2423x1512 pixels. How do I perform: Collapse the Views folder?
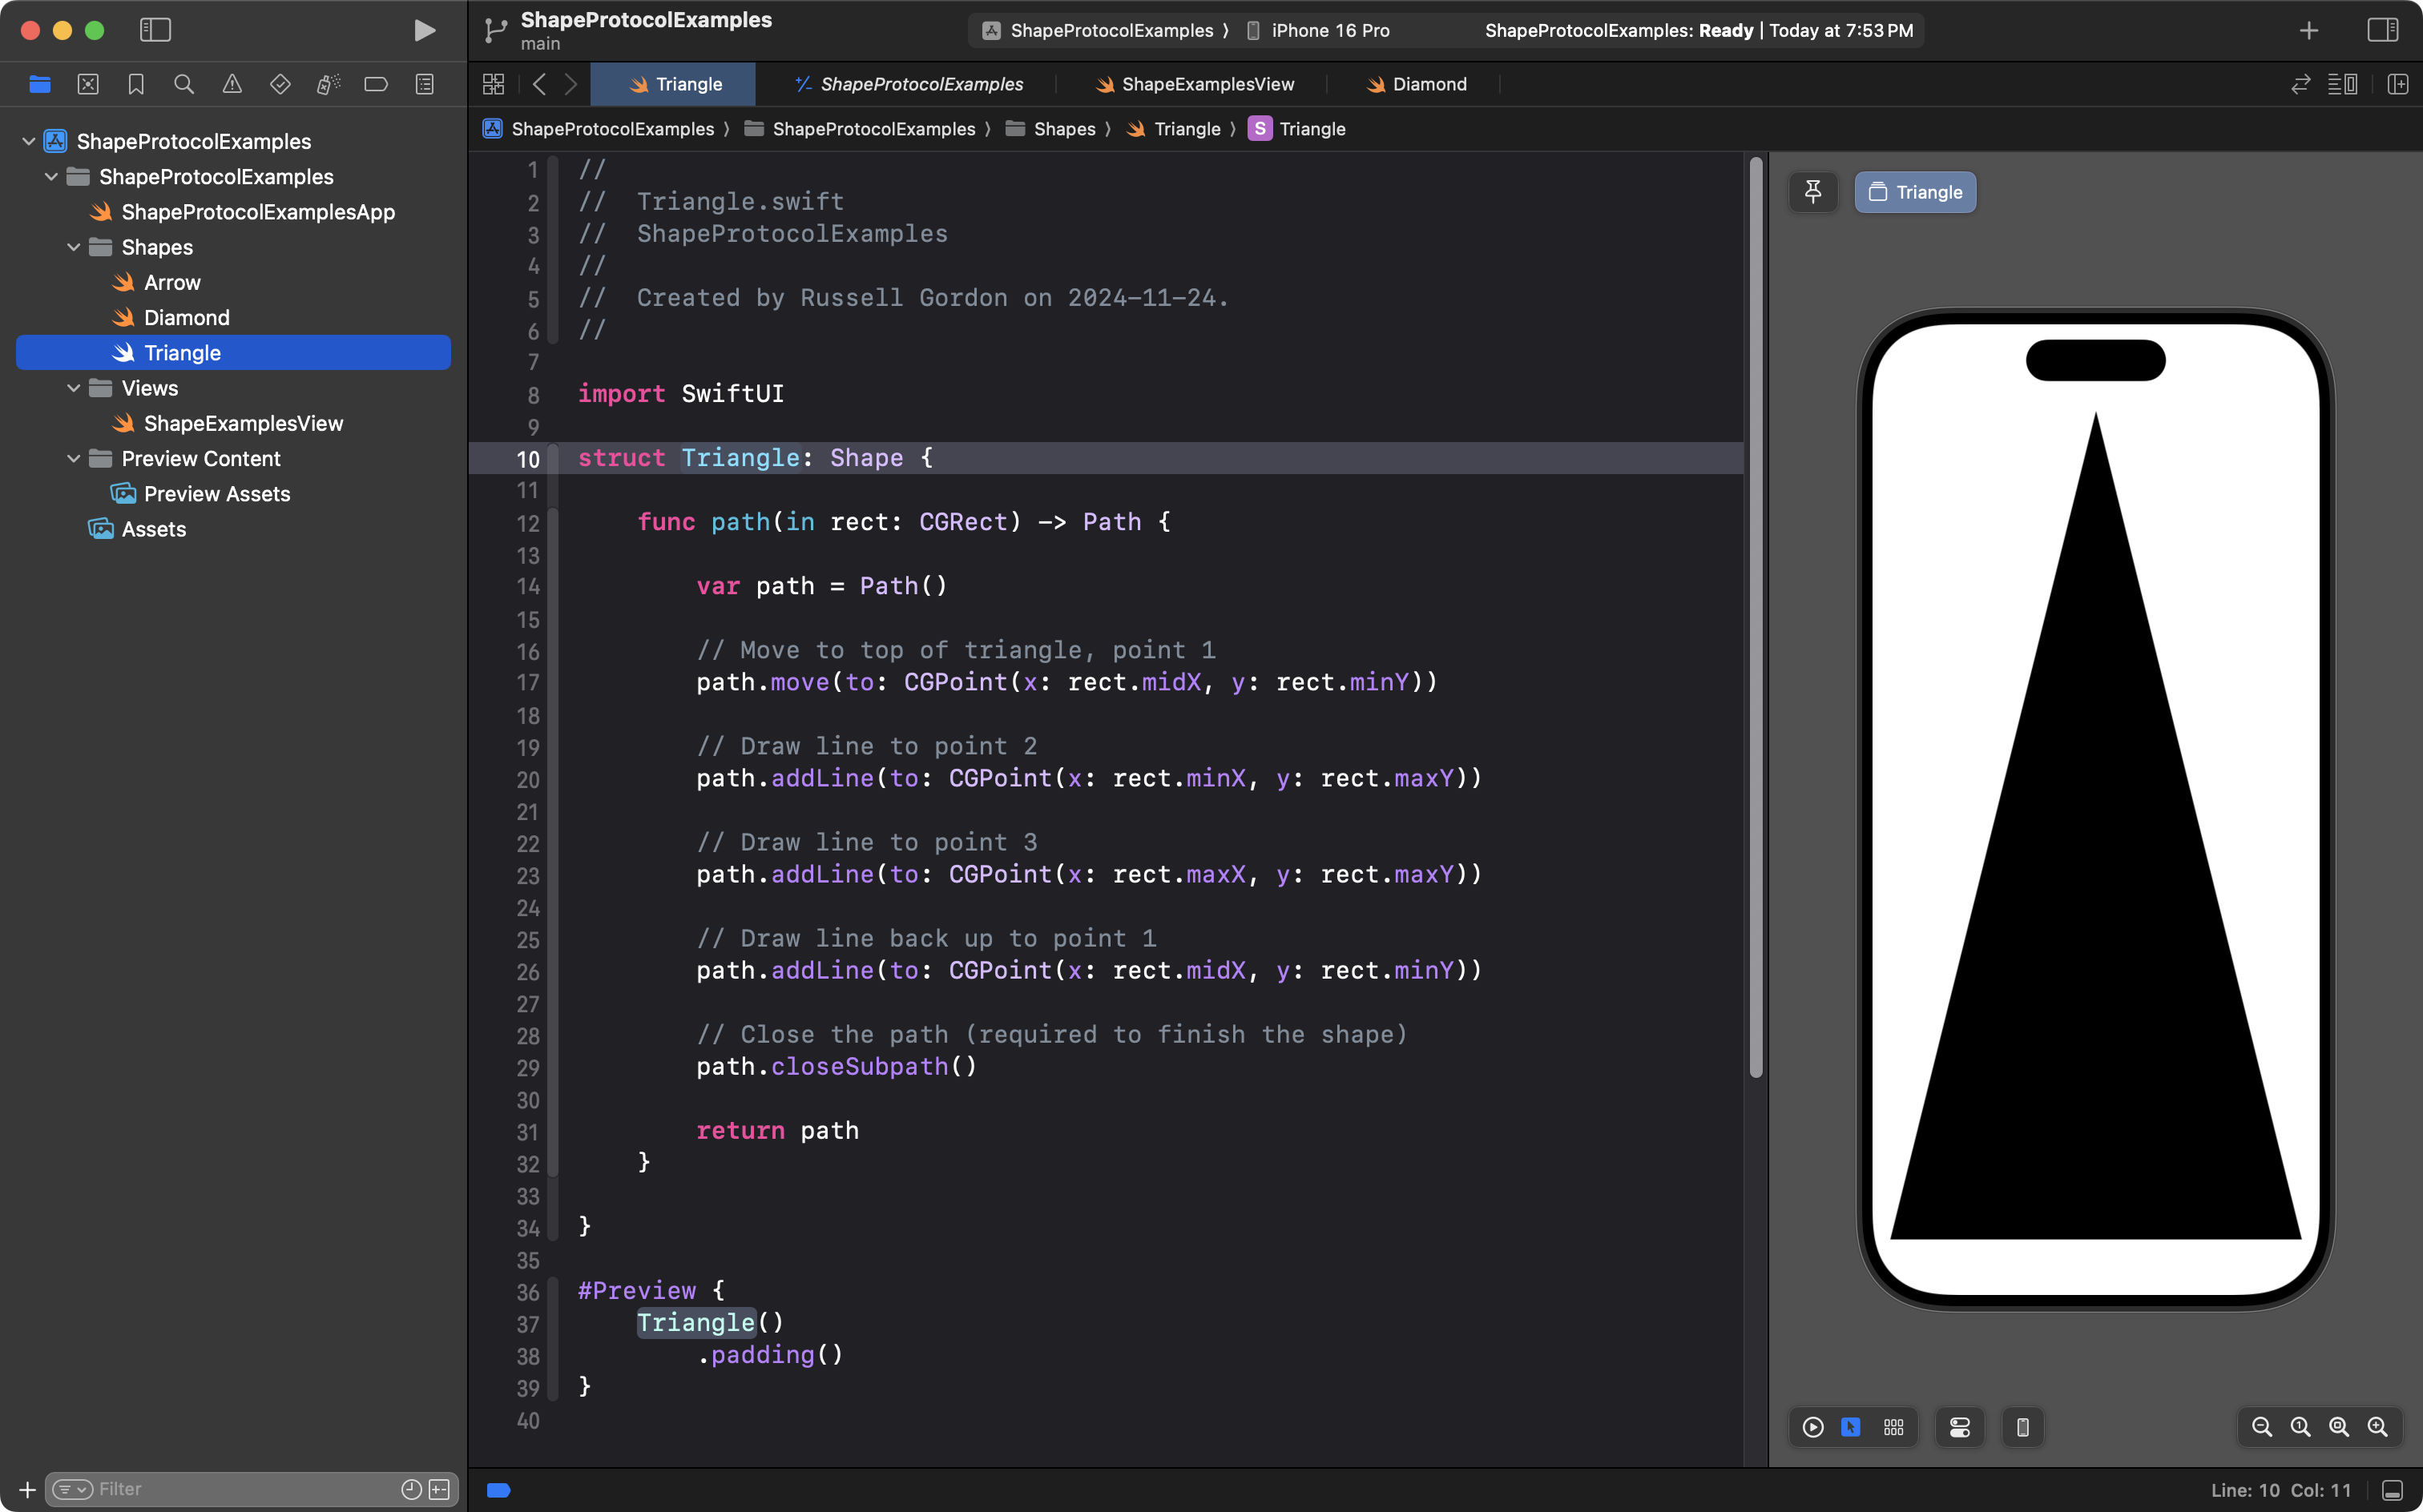click(x=74, y=388)
